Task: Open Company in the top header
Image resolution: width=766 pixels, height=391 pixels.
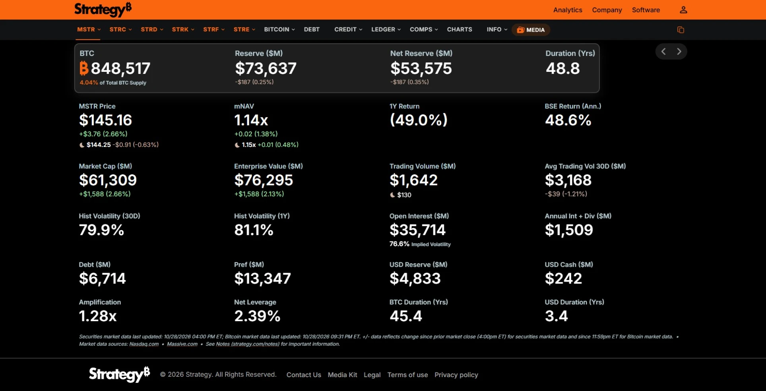Action: (607, 10)
